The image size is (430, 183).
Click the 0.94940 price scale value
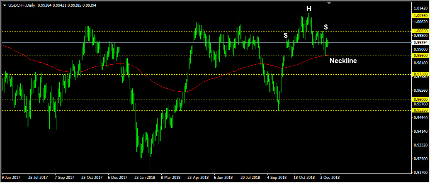[420, 118]
